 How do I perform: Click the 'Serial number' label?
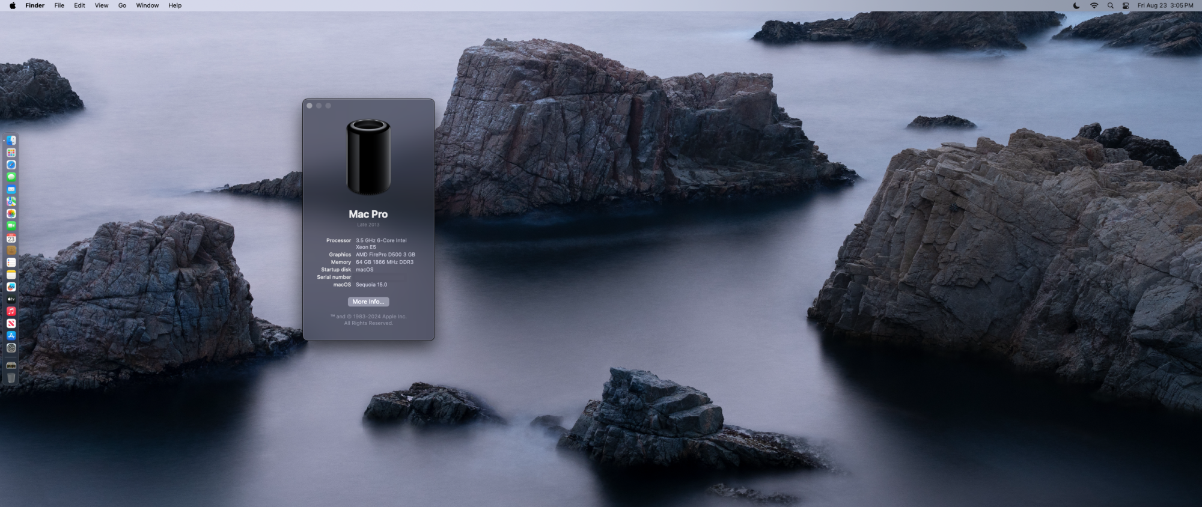tap(334, 277)
